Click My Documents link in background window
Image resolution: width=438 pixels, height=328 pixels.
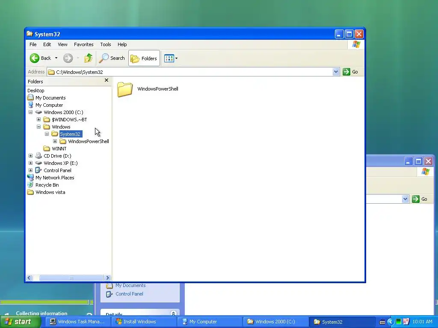tap(130, 285)
